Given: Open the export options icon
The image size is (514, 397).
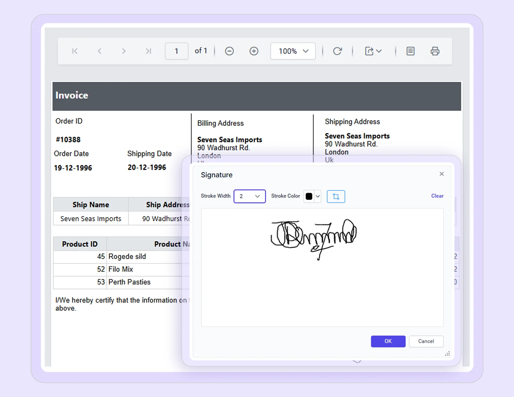Looking at the screenshot, I should pyautogui.click(x=372, y=51).
